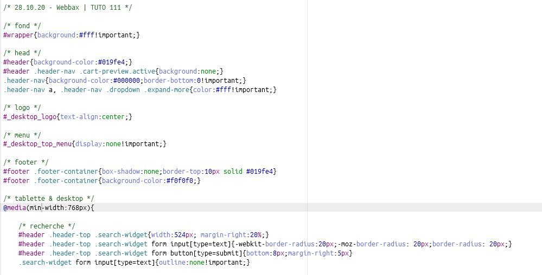The width and height of the screenshot is (542, 275).
Task: Click the '#000000' color value
Action: coord(126,81)
